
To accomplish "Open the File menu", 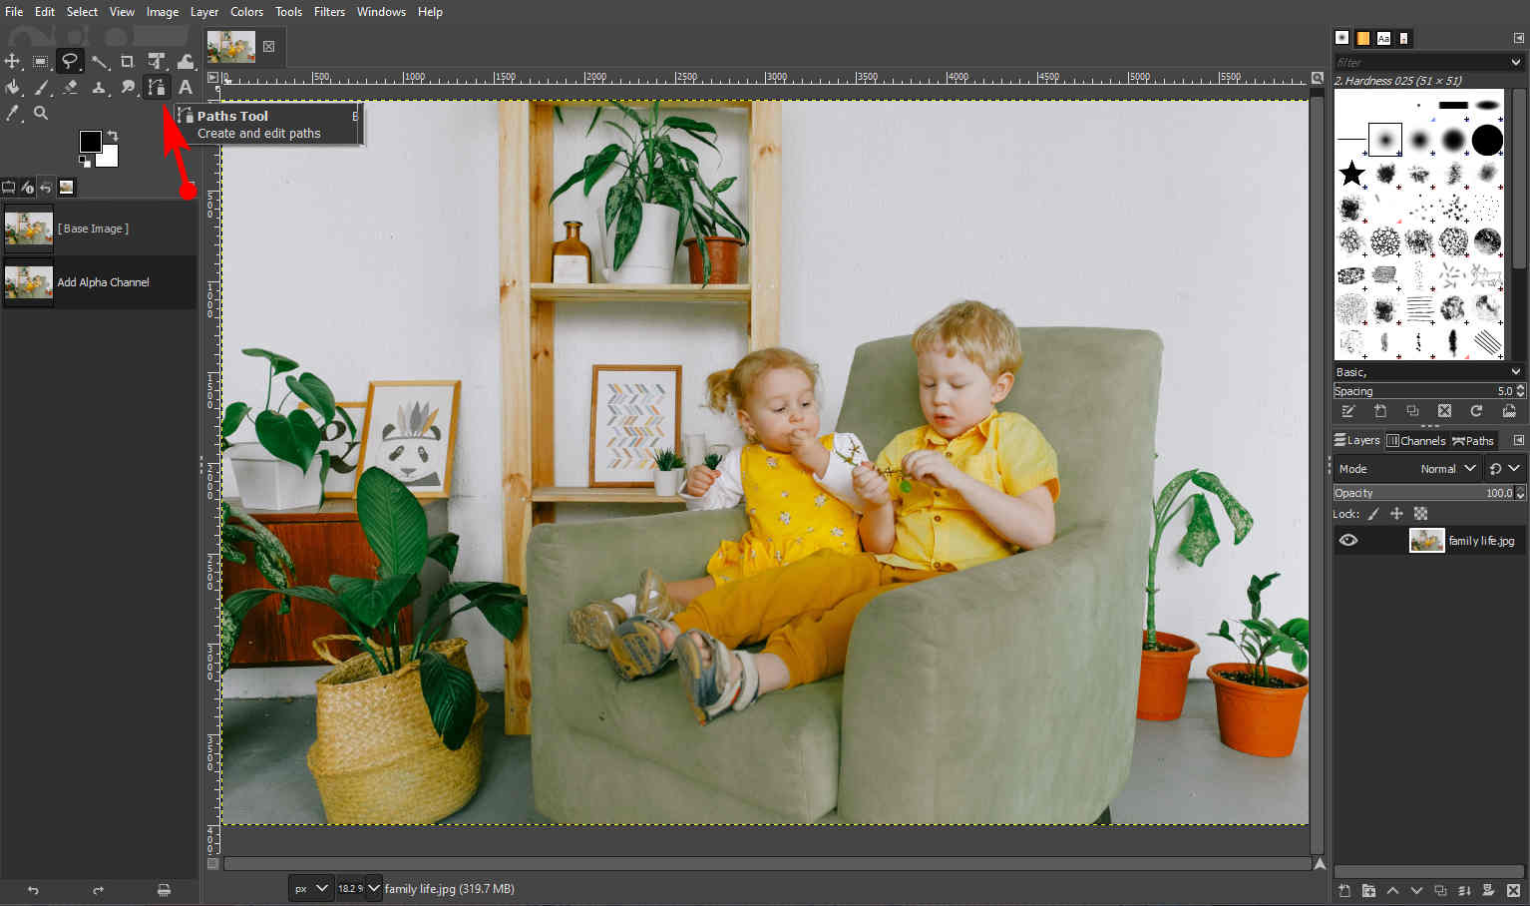I will click(14, 12).
